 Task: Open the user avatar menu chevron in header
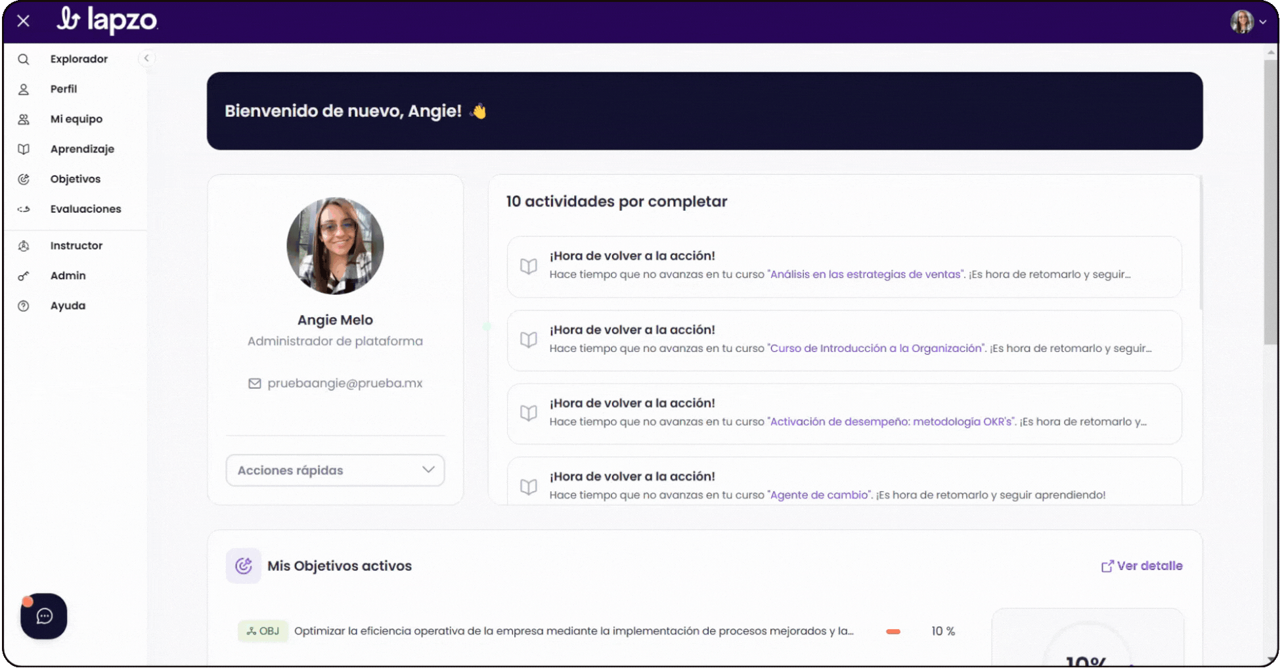tap(1263, 22)
